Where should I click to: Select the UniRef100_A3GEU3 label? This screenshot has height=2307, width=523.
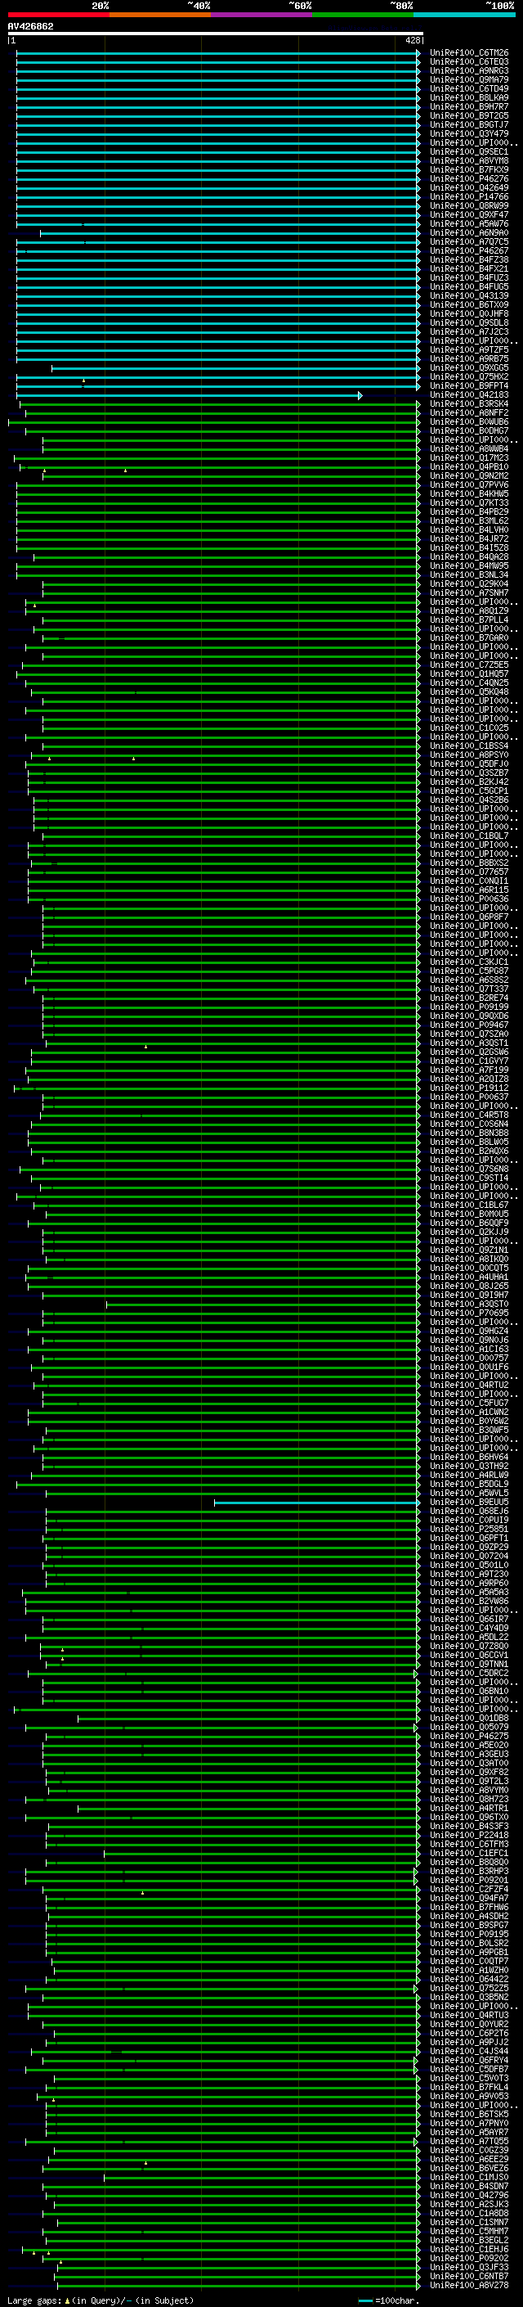click(x=469, y=1755)
